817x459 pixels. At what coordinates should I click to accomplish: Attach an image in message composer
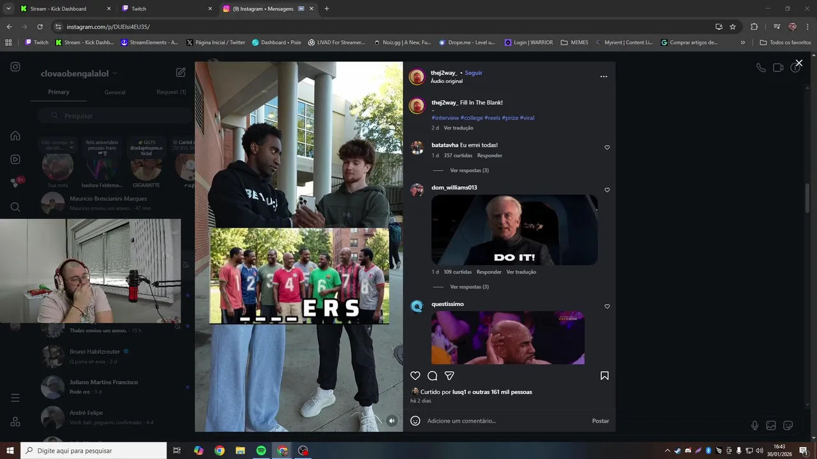click(x=771, y=425)
